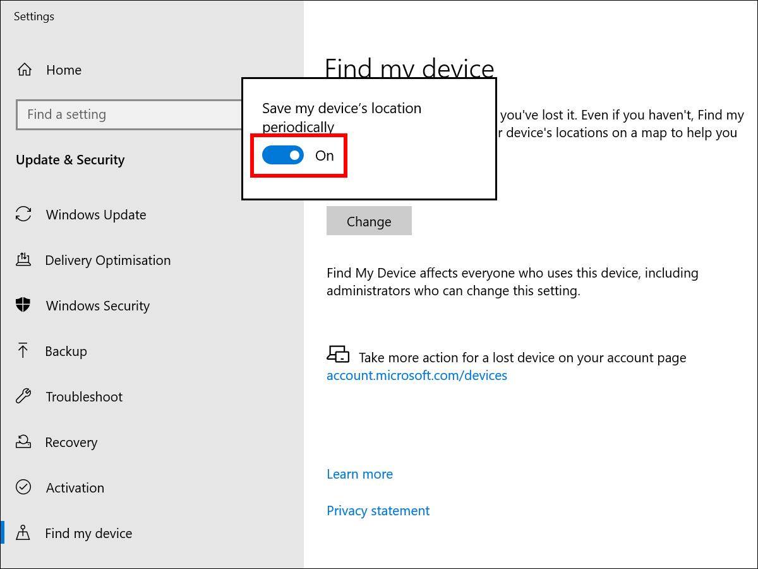This screenshot has width=758, height=569.
Task: Open the Windows Security text label
Action: click(x=98, y=306)
